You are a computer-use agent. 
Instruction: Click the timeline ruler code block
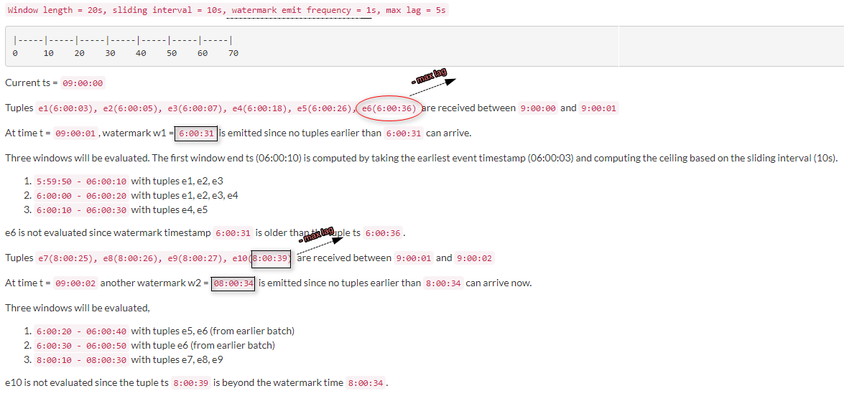pos(312,46)
